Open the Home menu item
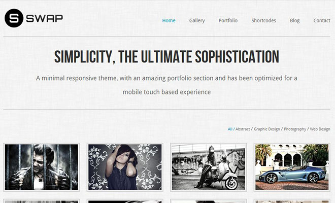This screenshot has width=335, height=203. coord(169,20)
